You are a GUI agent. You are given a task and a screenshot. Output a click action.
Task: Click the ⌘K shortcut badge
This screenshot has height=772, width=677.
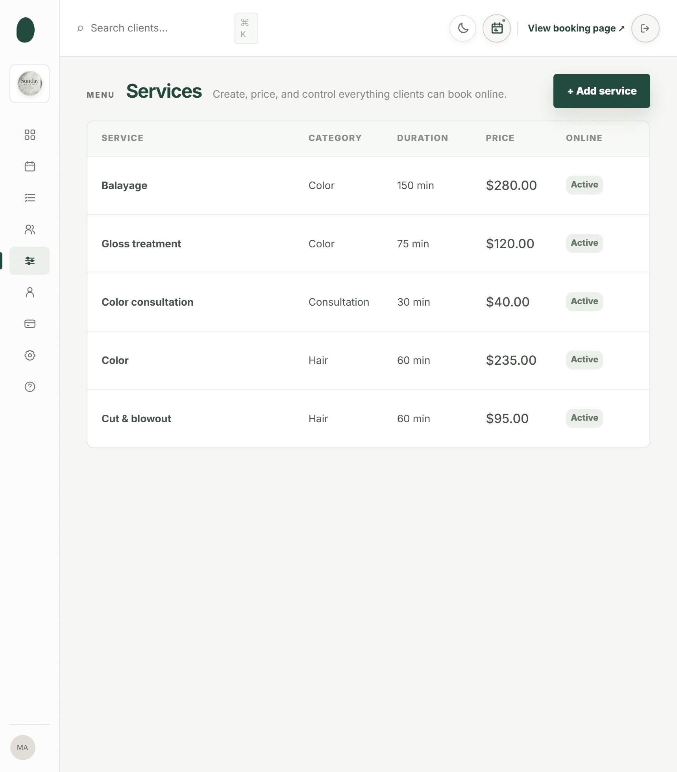point(246,28)
